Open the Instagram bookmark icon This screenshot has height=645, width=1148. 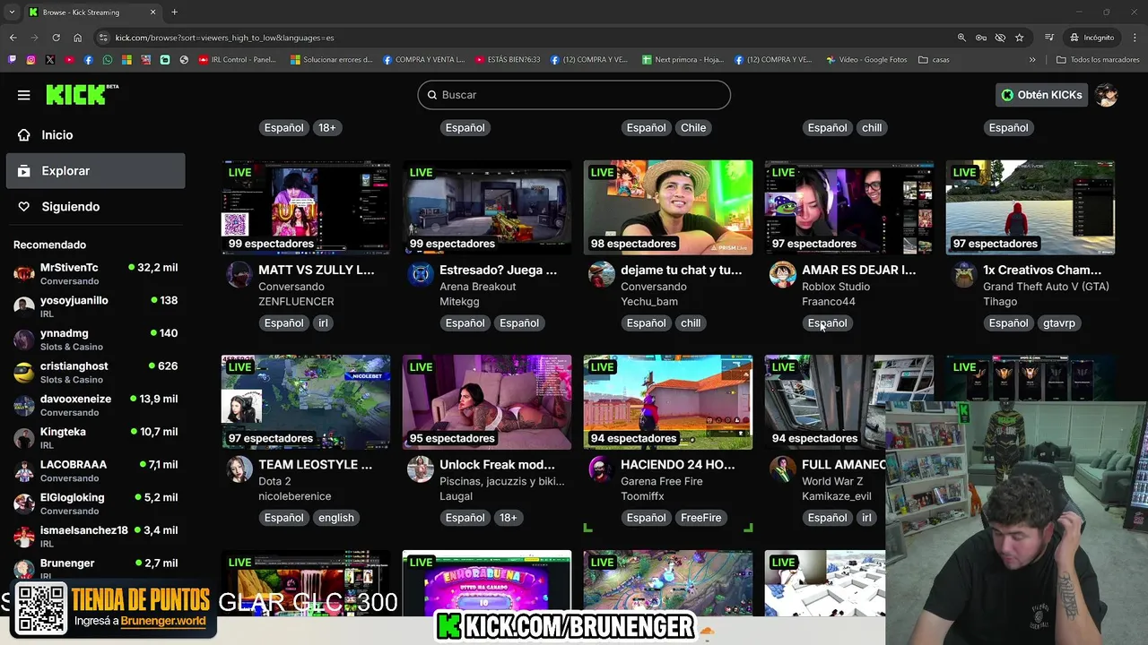[x=30, y=60]
